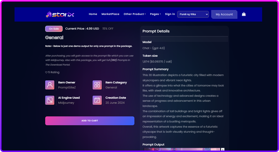Click the scroll-up arrow in Prompt Output

pos(223,149)
